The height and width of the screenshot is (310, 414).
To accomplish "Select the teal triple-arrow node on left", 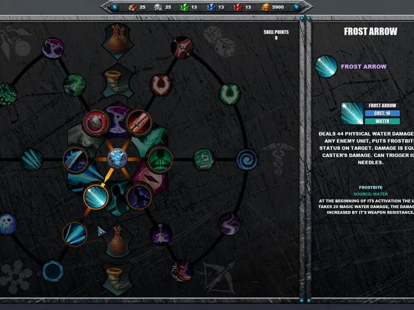I will coord(32,160).
